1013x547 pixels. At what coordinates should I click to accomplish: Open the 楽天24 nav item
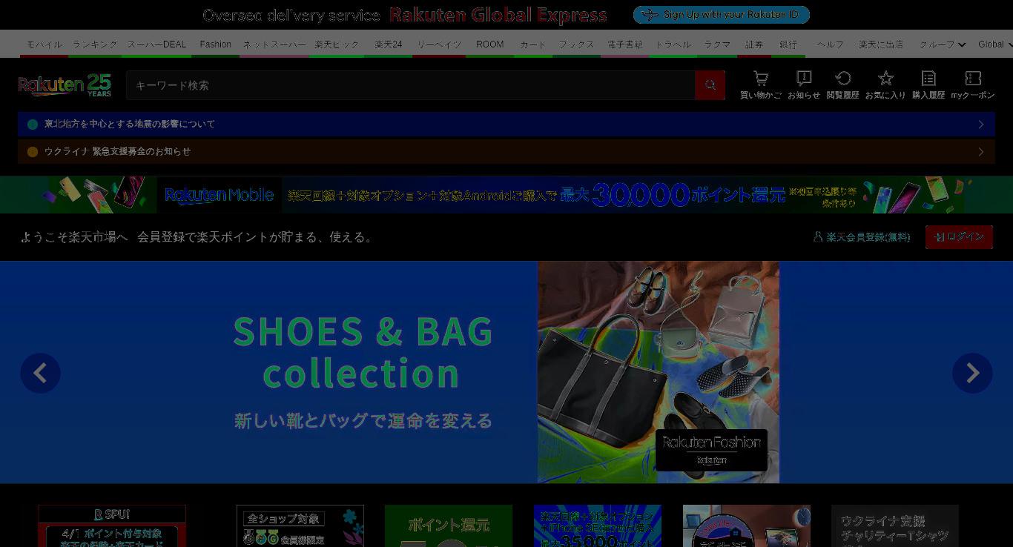[389, 44]
